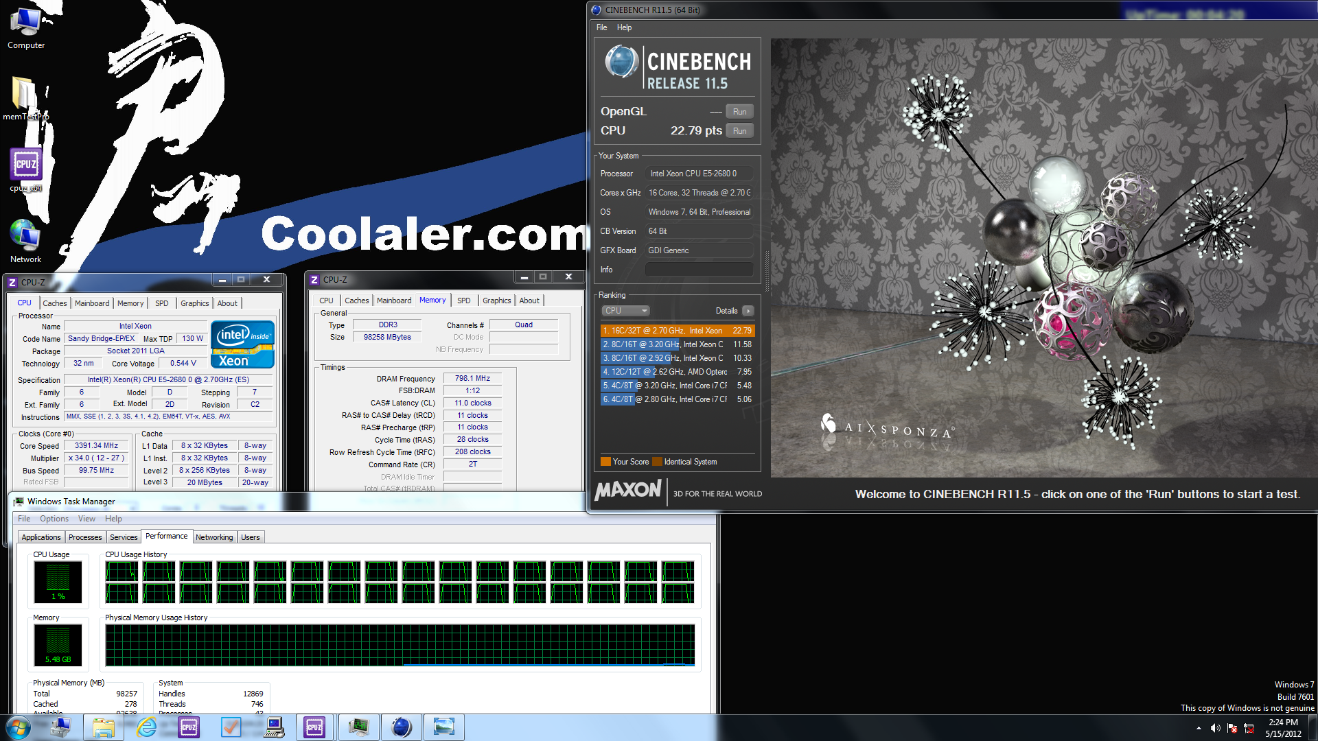This screenshot has height=741, width=1318.
Task: Click the CPU Usage 1% meter in Task Manager
Action: click(x=58, y=582)
